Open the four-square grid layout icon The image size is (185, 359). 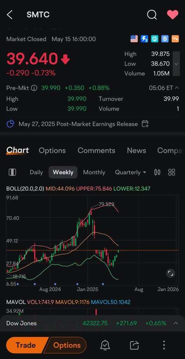point(171,172)
